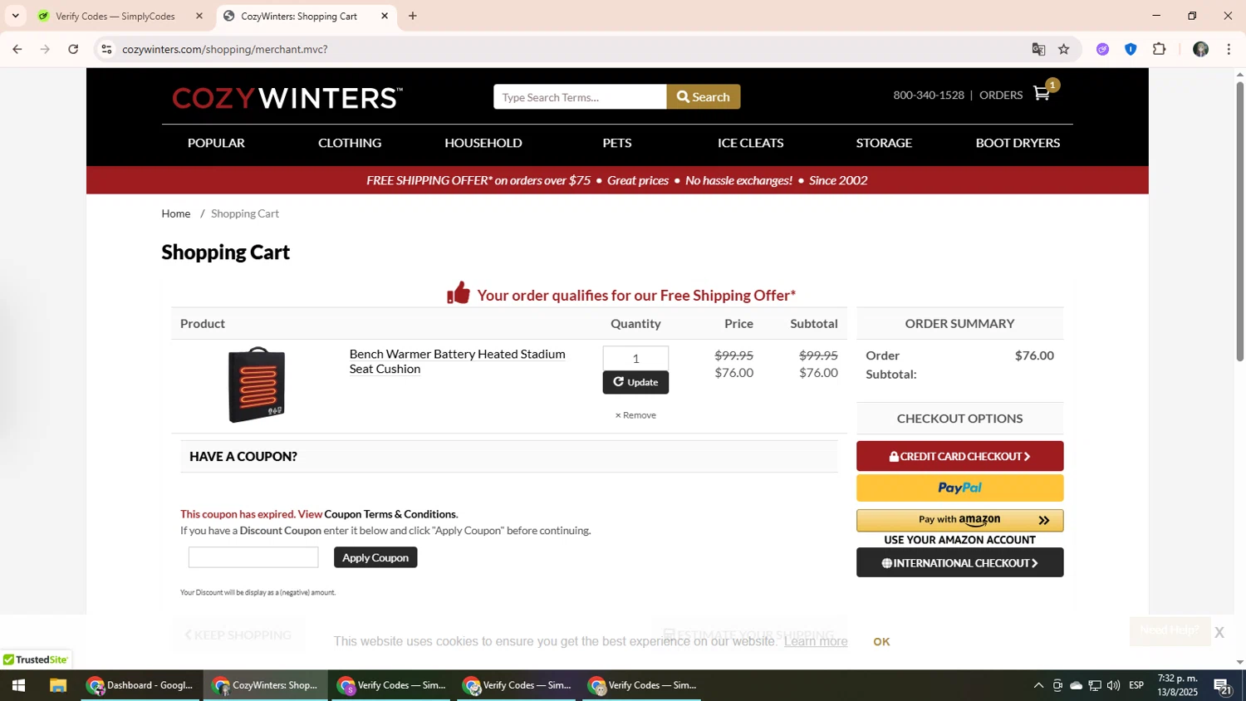
Task: Open the Windows Start menu
Action: 18,685
